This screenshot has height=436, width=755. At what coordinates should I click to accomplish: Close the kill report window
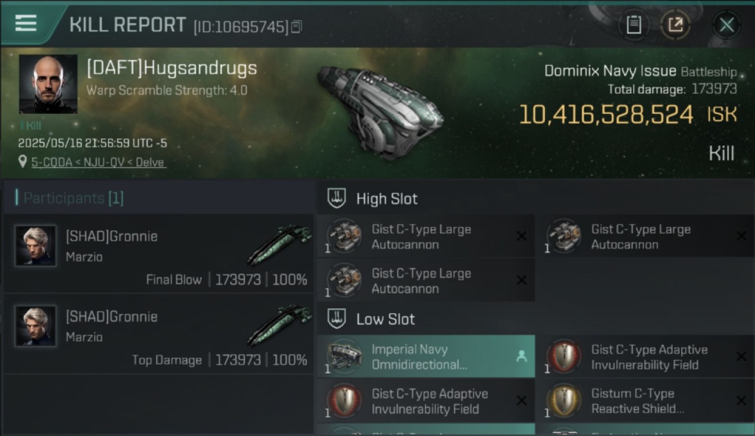click(x=727, y=25)
